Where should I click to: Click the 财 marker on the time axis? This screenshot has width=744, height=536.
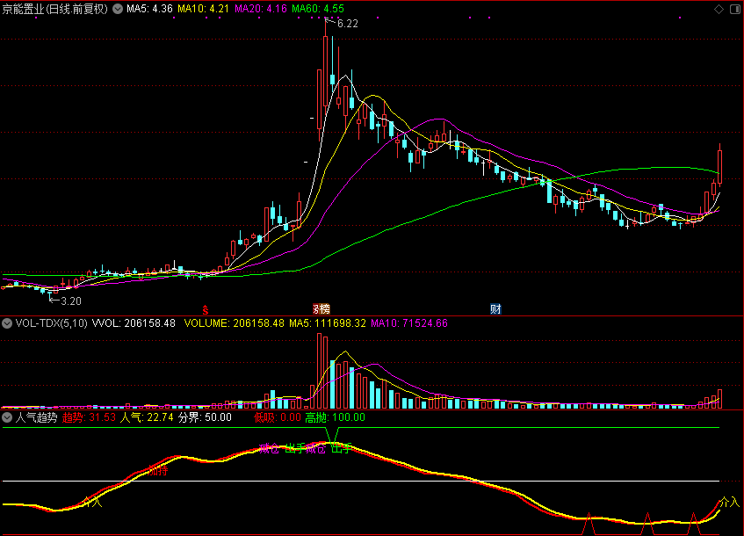click(495, 309)
